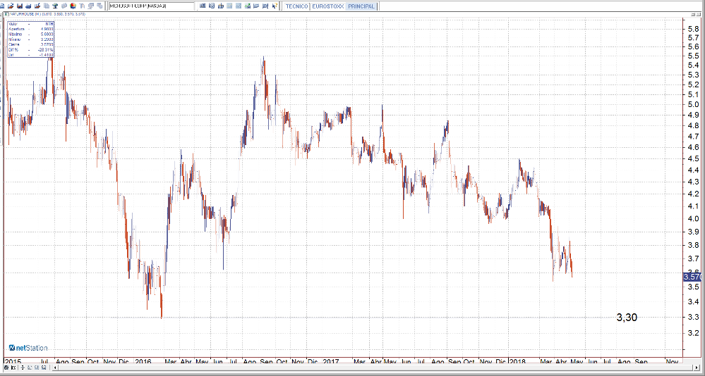Click the red globe toolbar icon

click(73, 6)
